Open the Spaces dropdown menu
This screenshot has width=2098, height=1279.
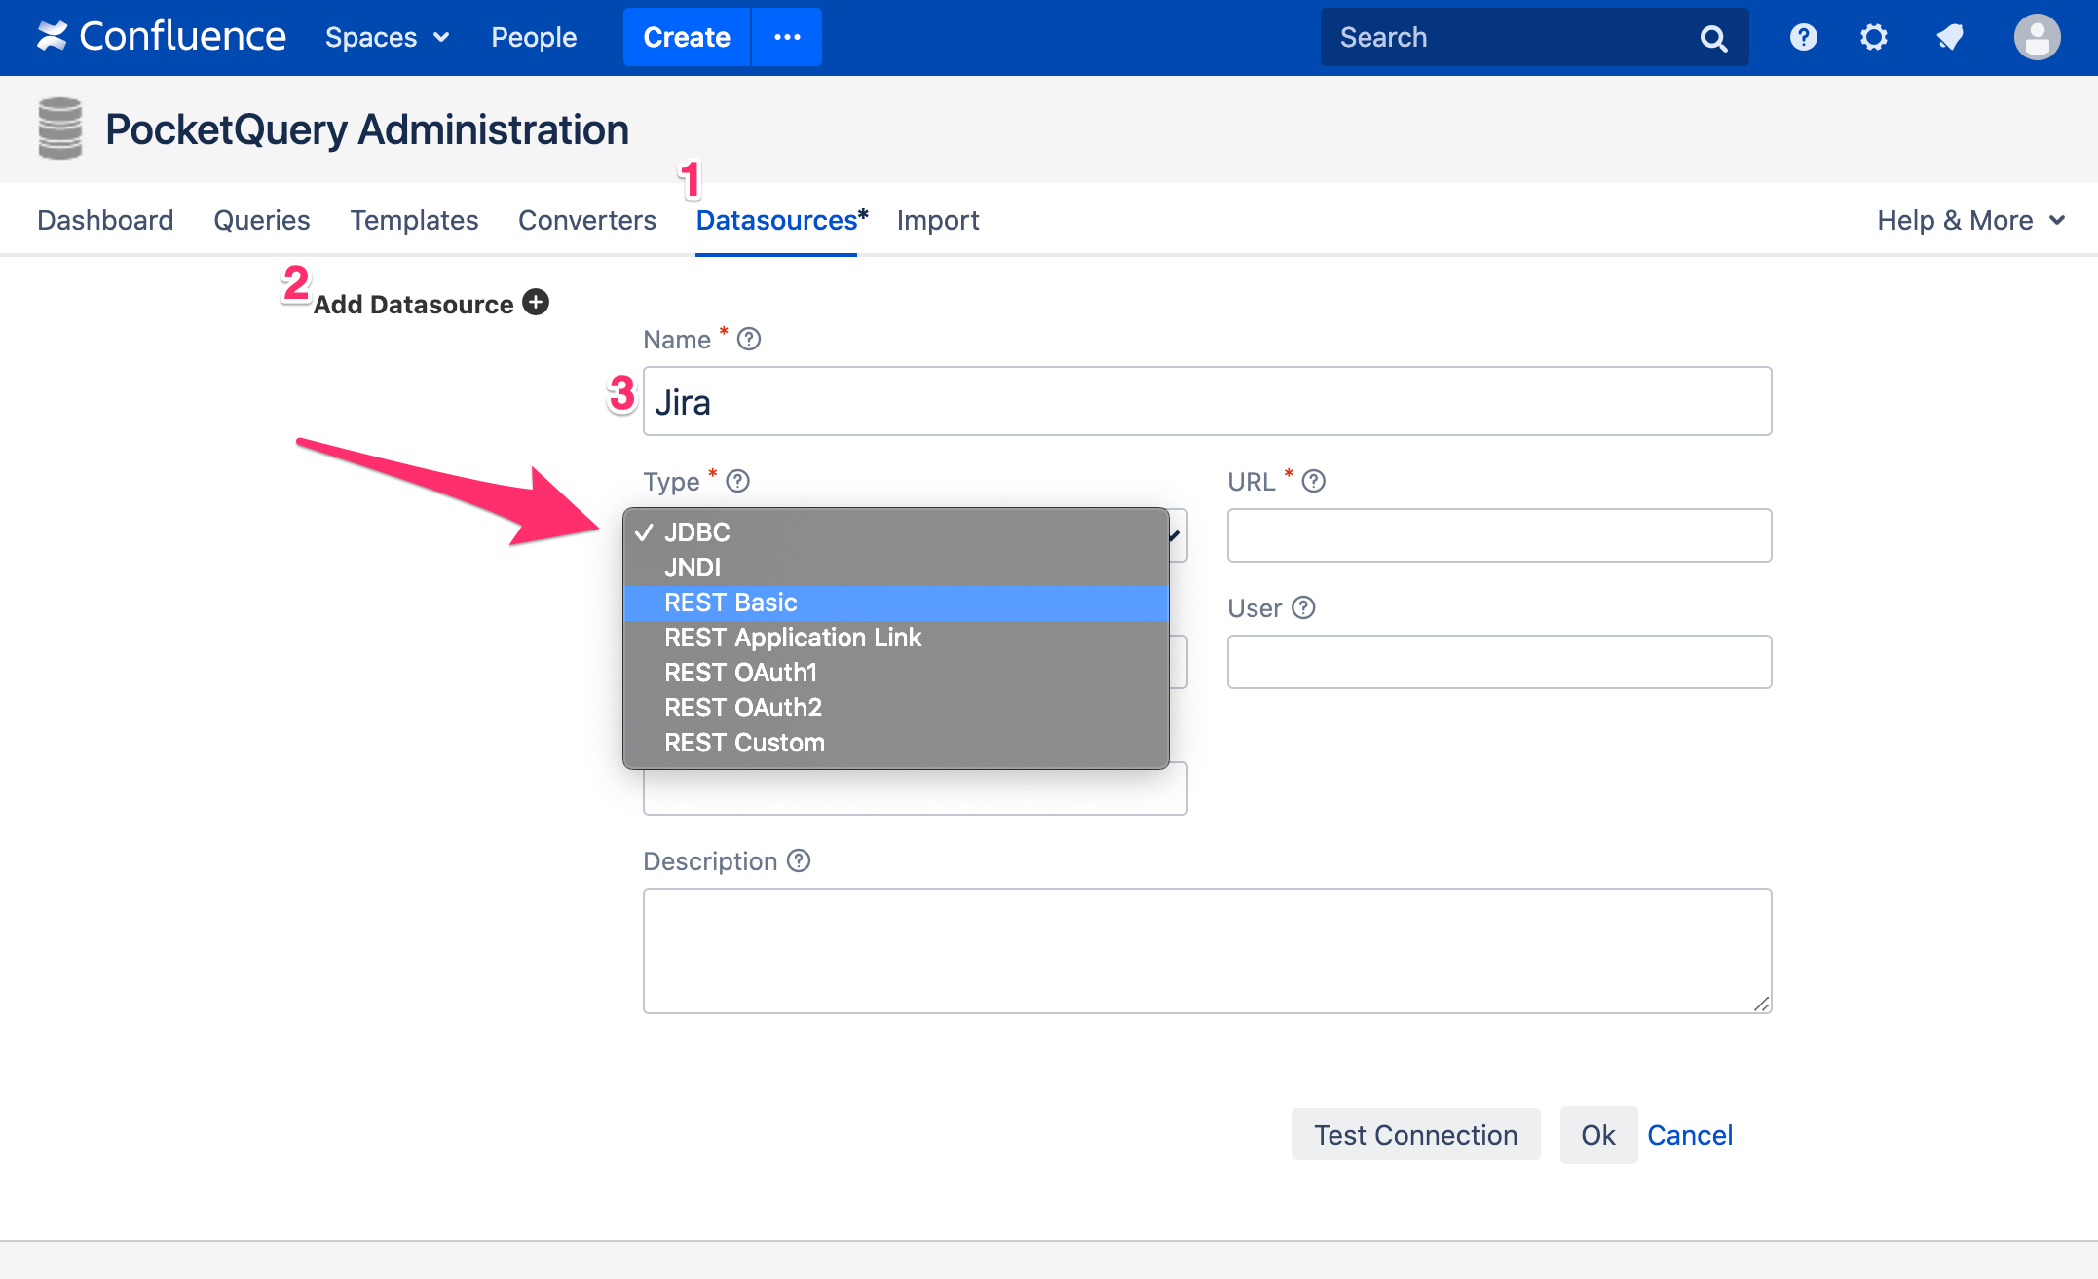pos(387,37)
